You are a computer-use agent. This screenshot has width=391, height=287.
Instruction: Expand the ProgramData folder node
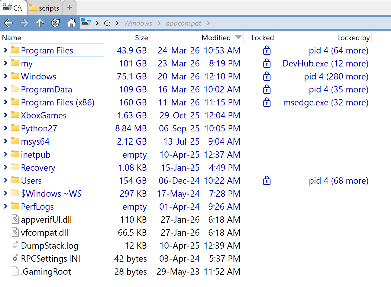point(5,89)
